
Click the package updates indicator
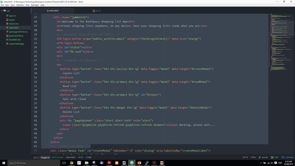click(x=287, y=157)
